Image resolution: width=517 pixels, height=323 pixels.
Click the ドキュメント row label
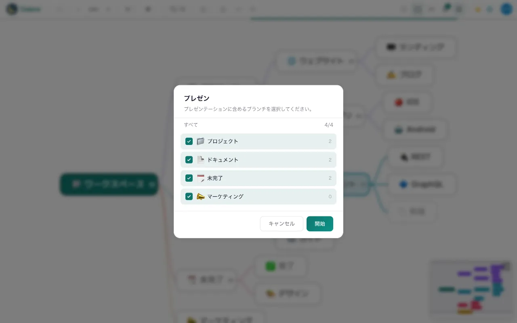point(223,159)
